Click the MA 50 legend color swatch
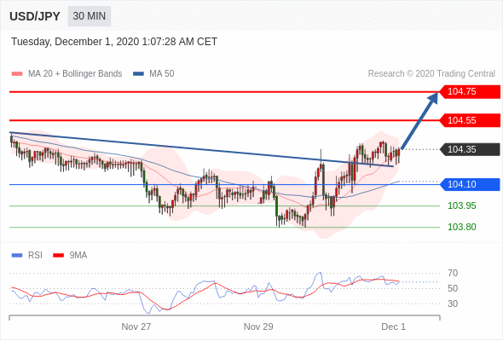This screenshot has height=341, width=503. (138, 74)
